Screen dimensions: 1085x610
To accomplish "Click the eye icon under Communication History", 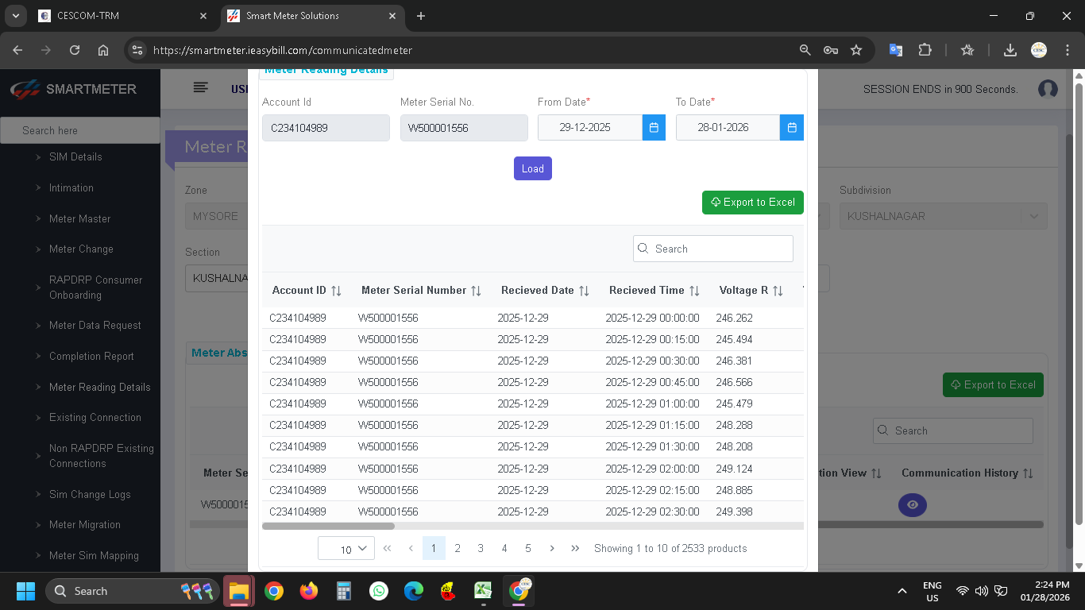I will 912,505.
